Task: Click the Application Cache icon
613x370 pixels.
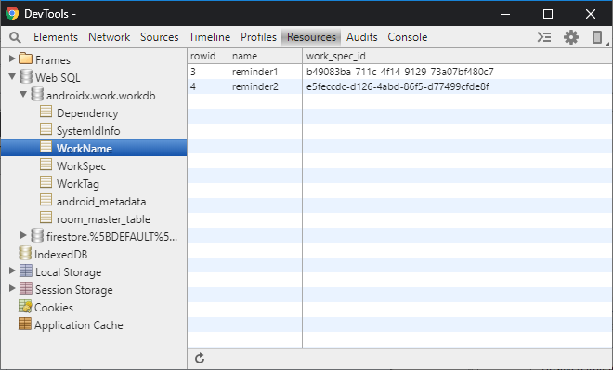Action: click(25, 324)
